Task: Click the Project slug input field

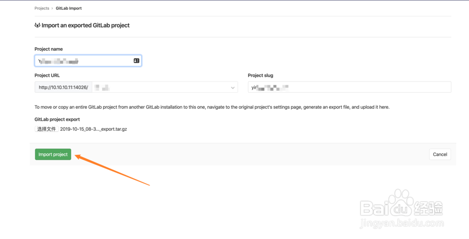Action: coord(349,87)
